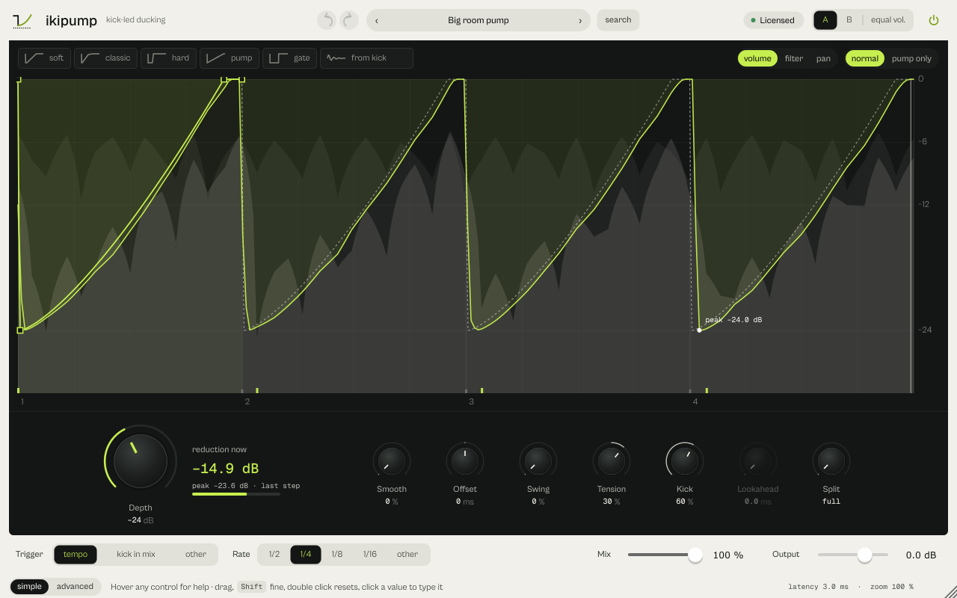Select the volume target tab
Image resolution: width=957 pixels, height=598 pixels.
tap(757, 58)
